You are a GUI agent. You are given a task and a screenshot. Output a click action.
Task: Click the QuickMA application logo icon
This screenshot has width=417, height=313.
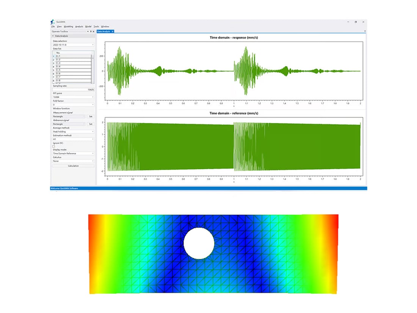coord(53,22)
